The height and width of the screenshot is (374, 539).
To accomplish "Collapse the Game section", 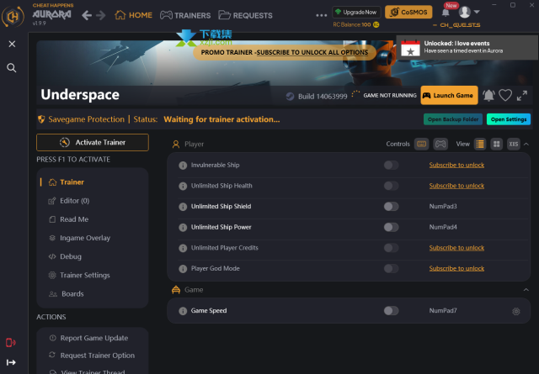I will click(526, 290).
